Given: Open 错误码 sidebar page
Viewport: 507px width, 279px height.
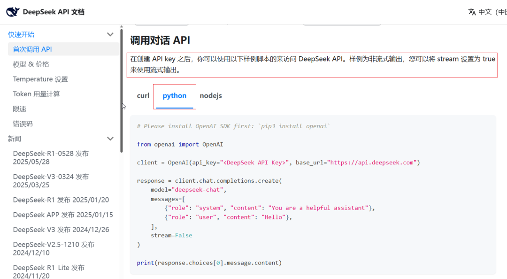Looking at the screenshot, I should 23,124.
